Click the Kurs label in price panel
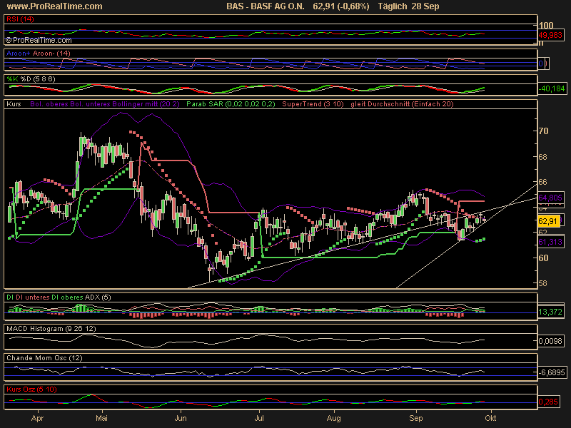This screenshot has width=571, height=428. click(14, 103)
